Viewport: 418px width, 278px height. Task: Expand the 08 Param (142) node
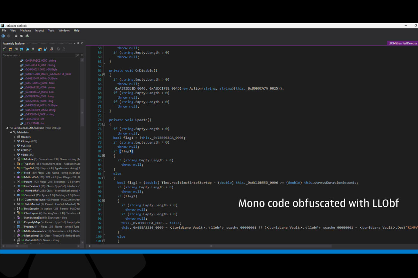point(14,182)
